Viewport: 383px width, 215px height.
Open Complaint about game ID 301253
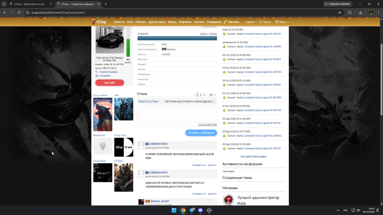pos(262,59)
